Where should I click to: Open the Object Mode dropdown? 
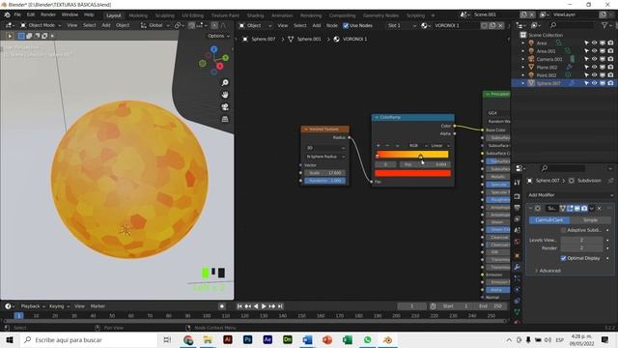click(x=41, y=25)
